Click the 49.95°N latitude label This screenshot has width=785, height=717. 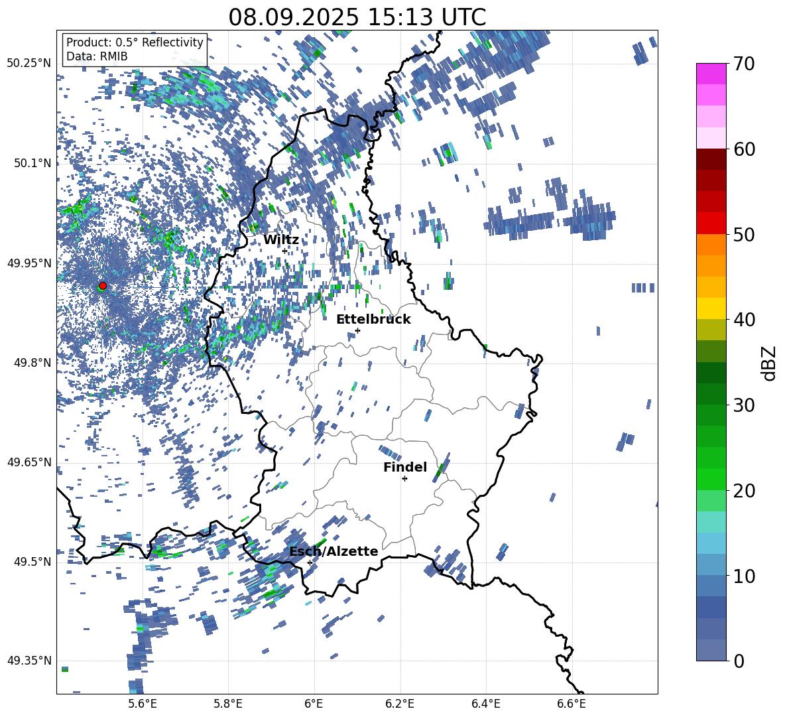(29, 263)
